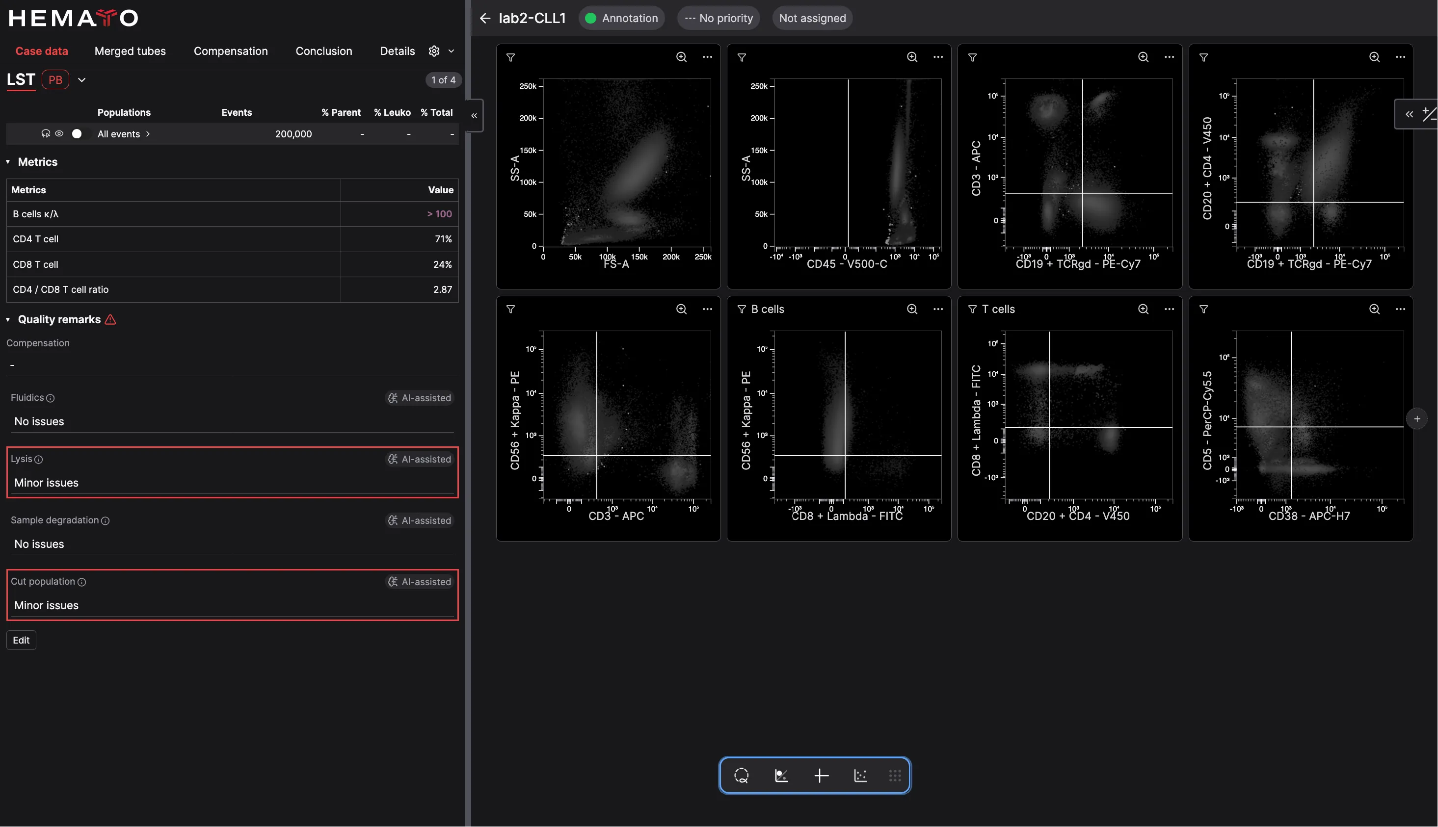Viewport: 1438px width, 827px height.
Task: Open more options on CD45 V500-C plot
Action: click(x=938, y=57)
